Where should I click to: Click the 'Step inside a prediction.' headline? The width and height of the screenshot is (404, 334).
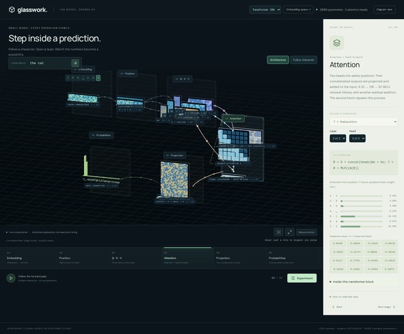55,38
